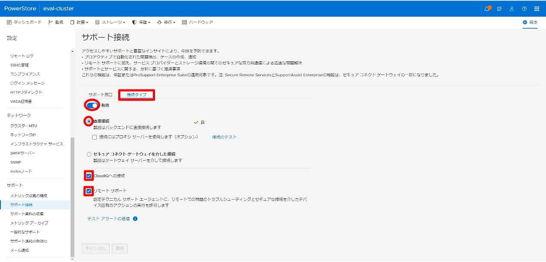This screenshot has width=546, height=262.
Task: Open the apps grid icon
Action: [537, 9]
